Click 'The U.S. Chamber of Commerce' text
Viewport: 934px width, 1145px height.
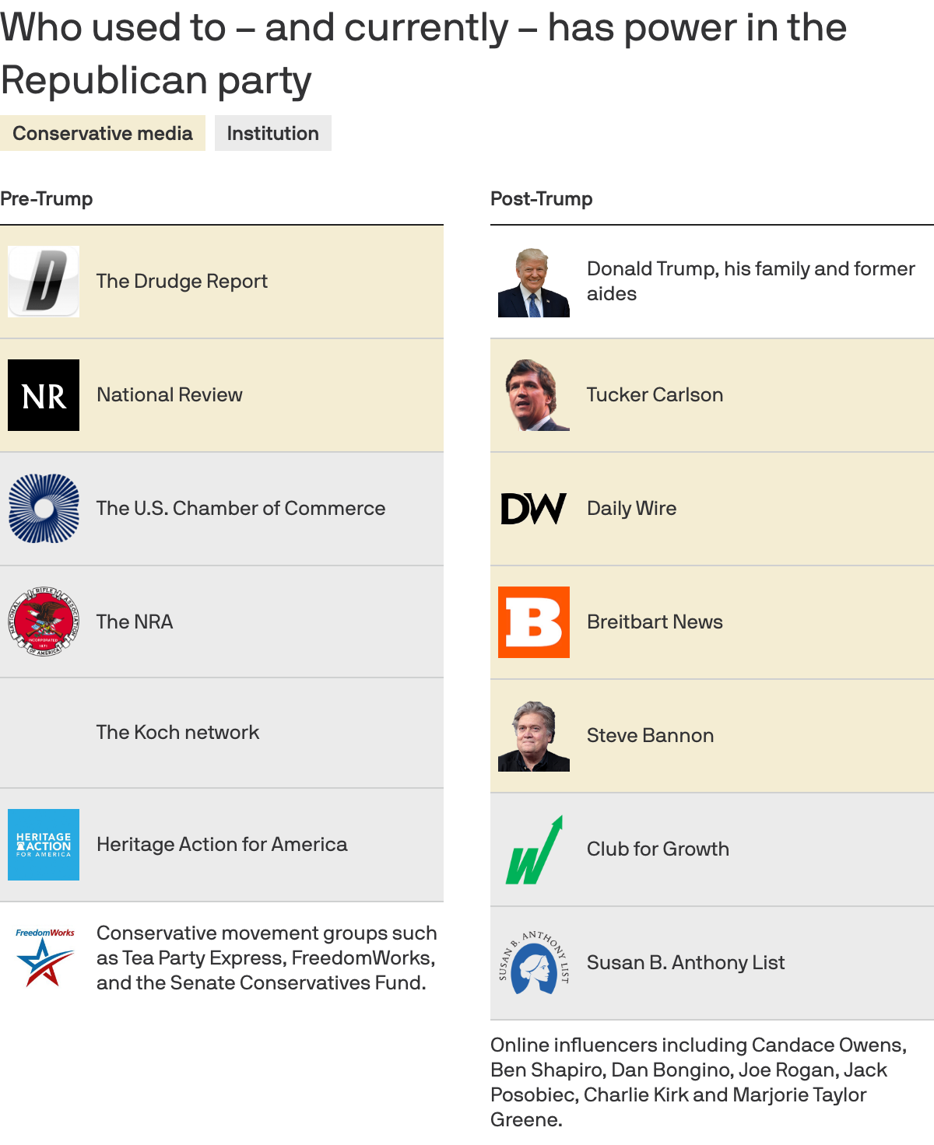pos(241,509)
